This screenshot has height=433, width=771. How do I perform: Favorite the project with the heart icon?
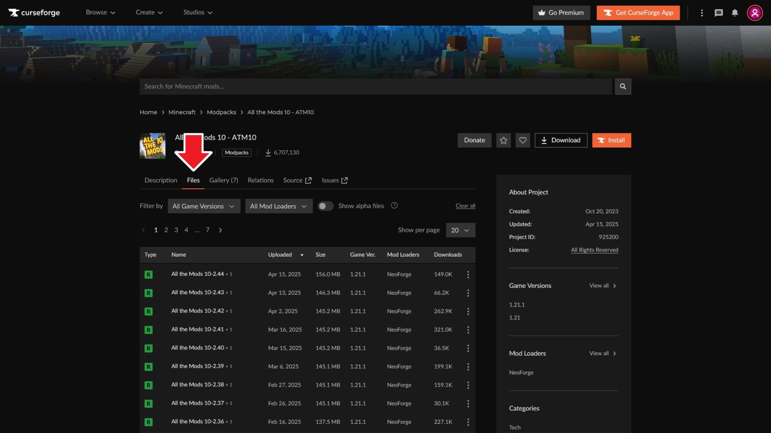523,140
